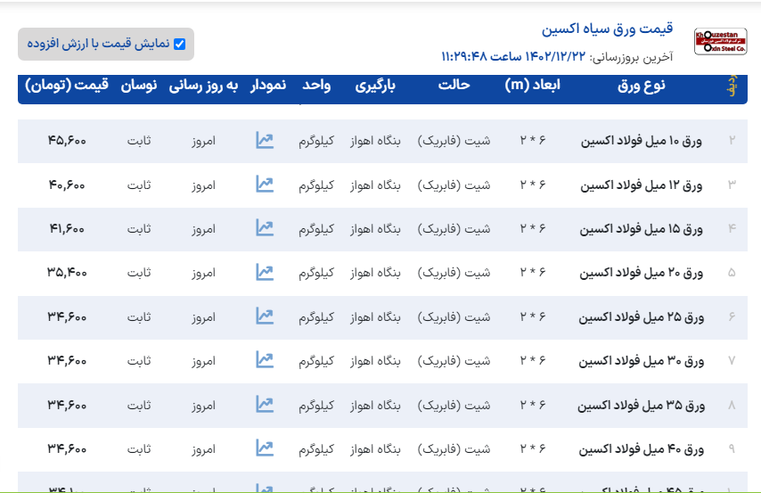
Task: Show chart icon for 15 mm Oxin plate
Action: [x=264, y=228]
